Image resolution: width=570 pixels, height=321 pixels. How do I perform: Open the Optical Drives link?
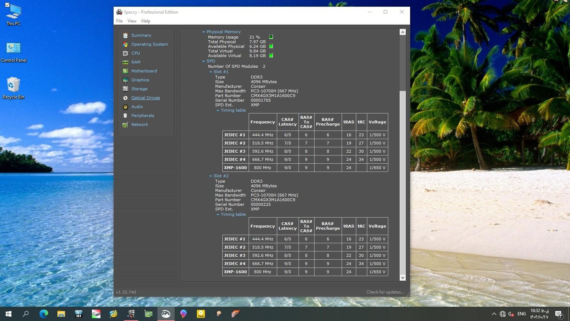tap(145, 98)
